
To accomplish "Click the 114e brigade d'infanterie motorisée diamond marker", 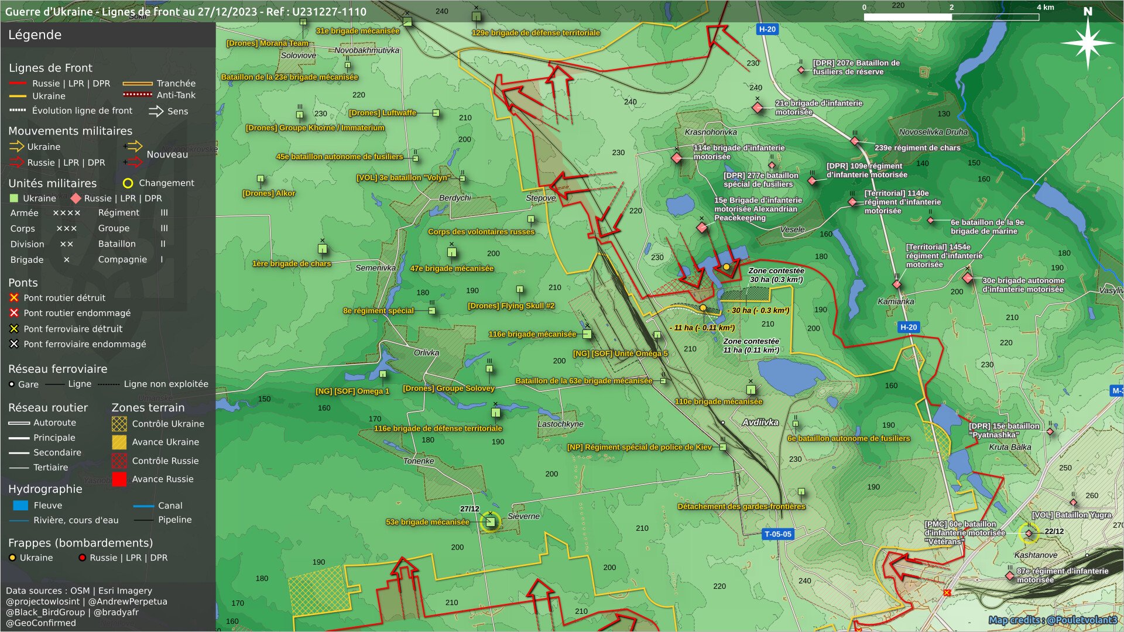I will [x=677, y=158].
